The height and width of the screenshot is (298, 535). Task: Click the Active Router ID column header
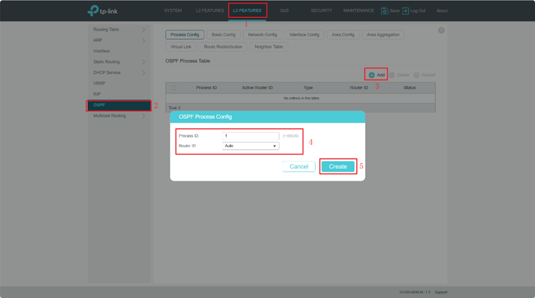tap(257, 88)
